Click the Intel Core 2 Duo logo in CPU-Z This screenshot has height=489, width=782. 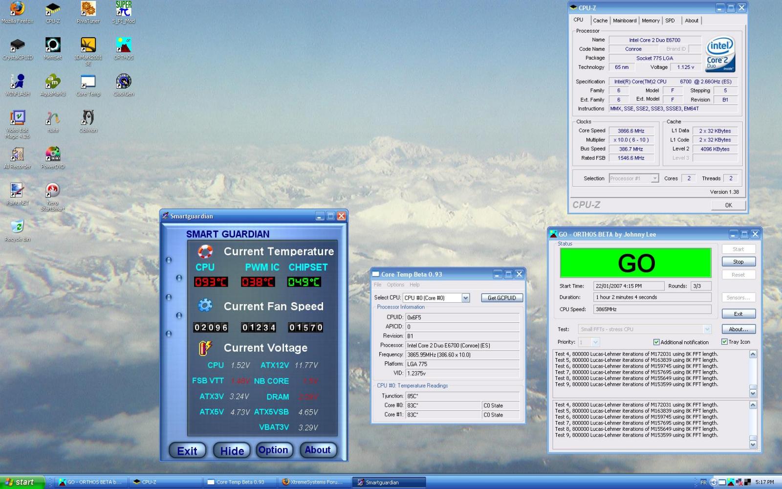tap(720, 54)
